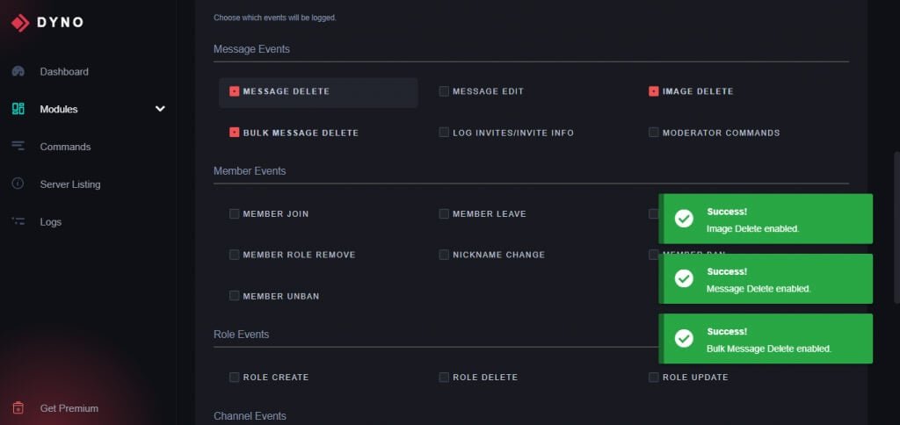Click the Dashboard gamepad icon
Screen dimensions: 900x425
tap(18, 71)
